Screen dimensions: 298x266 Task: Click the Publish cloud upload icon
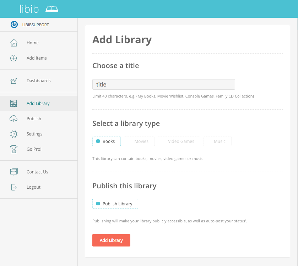[13, 119]
